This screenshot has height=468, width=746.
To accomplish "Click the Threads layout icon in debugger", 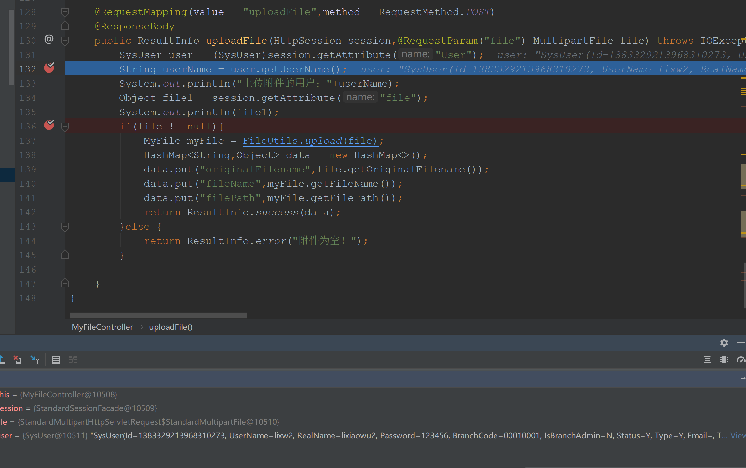I will 707,360.
